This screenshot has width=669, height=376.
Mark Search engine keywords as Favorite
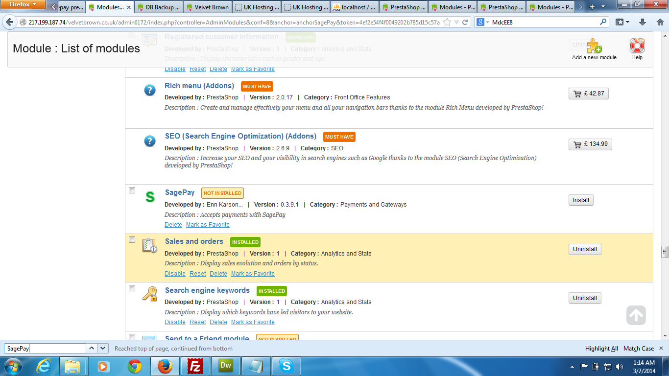pos(253,322)
